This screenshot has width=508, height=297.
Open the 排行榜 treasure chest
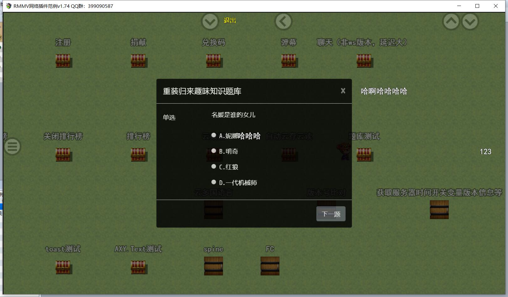(x=138, y=155)
